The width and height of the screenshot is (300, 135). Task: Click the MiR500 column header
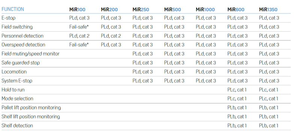point(172,9)
